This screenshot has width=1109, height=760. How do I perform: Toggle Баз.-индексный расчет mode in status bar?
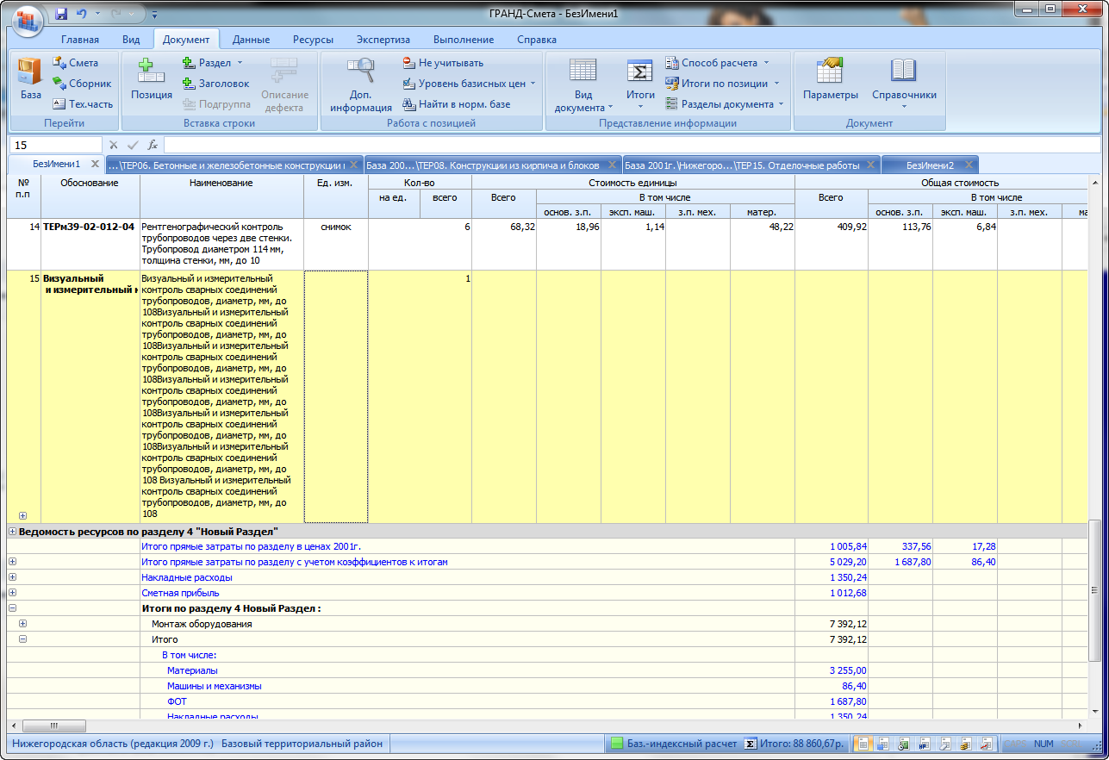point(674,744)
